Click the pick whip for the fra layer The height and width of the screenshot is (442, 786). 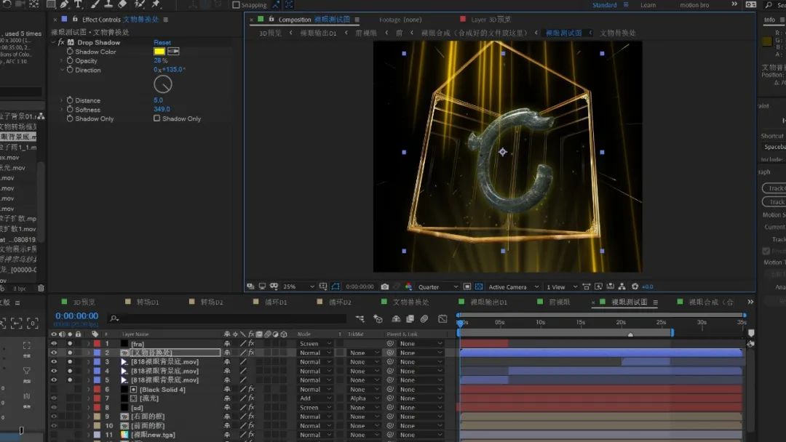point(390,344)
